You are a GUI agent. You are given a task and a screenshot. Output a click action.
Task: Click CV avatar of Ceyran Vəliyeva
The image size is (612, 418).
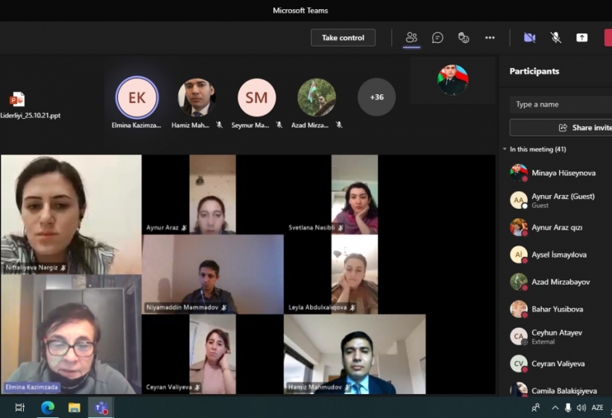519,364
